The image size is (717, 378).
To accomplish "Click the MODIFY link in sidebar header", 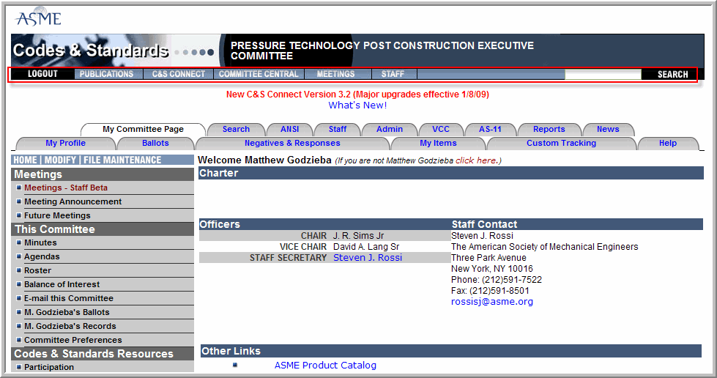I will click(x=60, y=160).
